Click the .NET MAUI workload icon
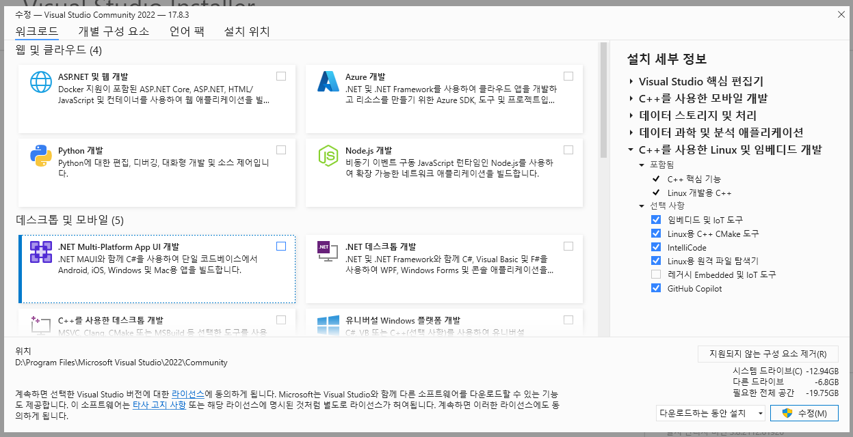The image size is (853, 437). coord(41,252)
